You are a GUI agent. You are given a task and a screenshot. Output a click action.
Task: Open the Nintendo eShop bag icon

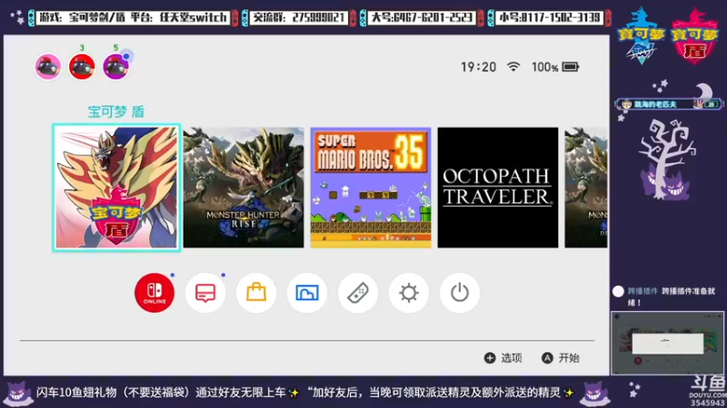(256, 293)
